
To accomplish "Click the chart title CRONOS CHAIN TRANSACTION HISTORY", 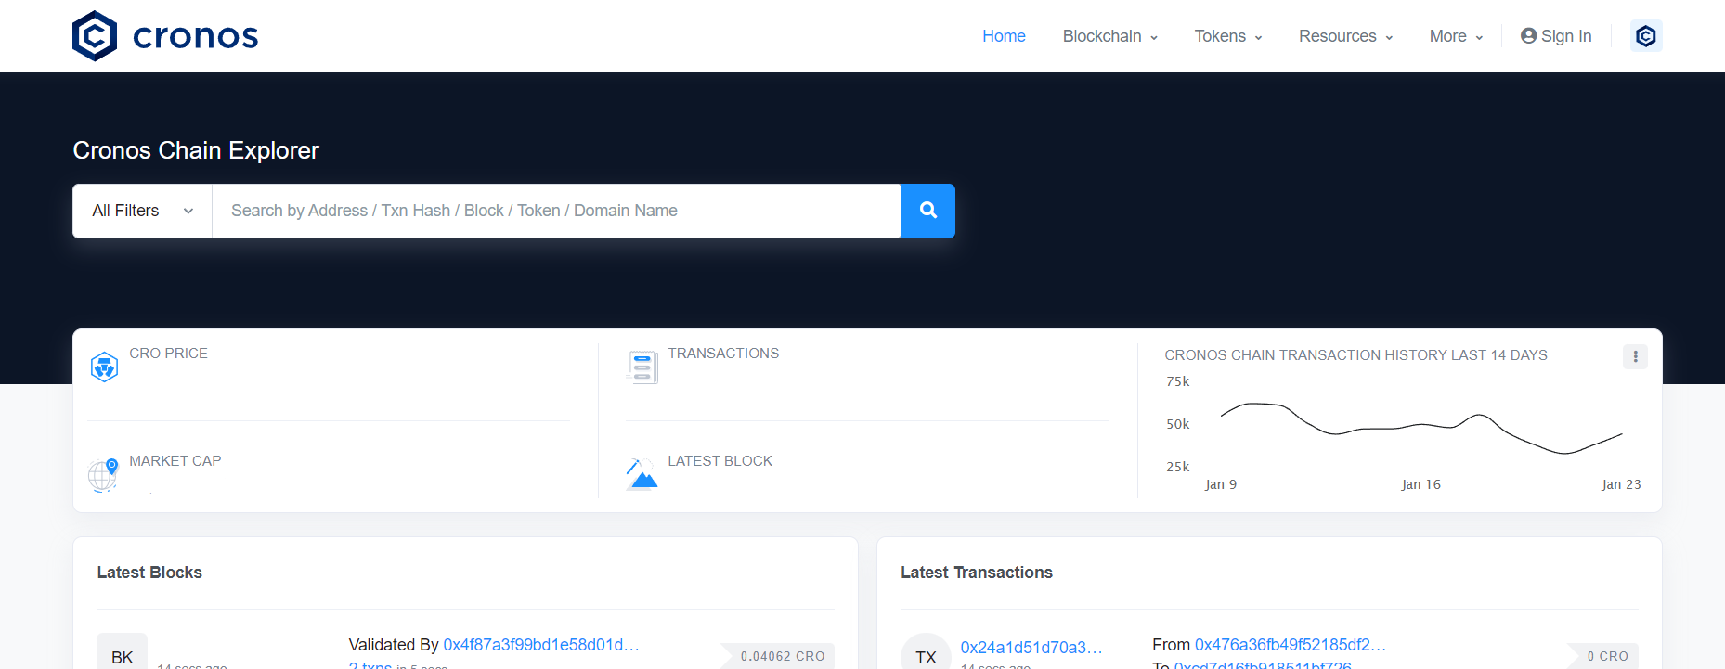I will (x=1355, y=355).
